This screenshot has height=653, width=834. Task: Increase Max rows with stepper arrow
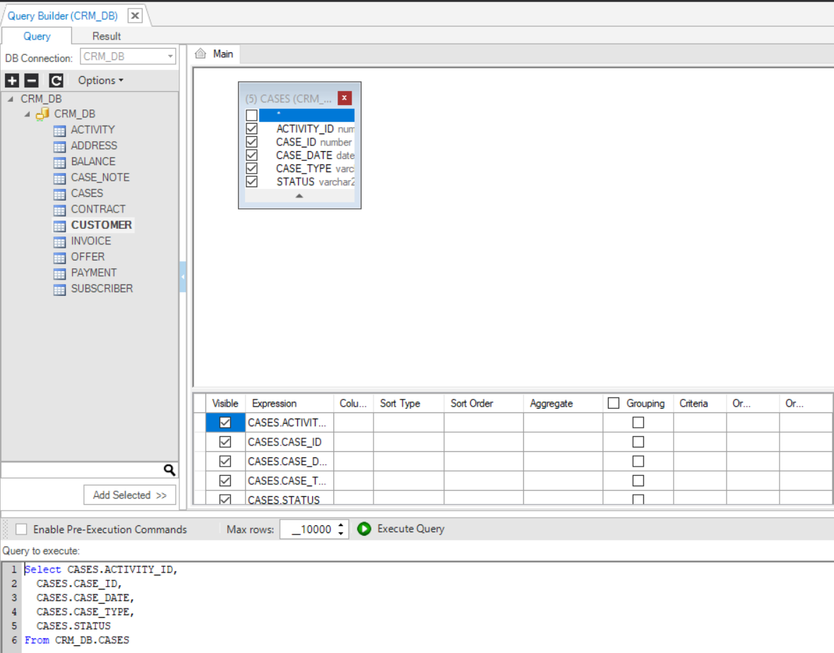tap(342, 525)
